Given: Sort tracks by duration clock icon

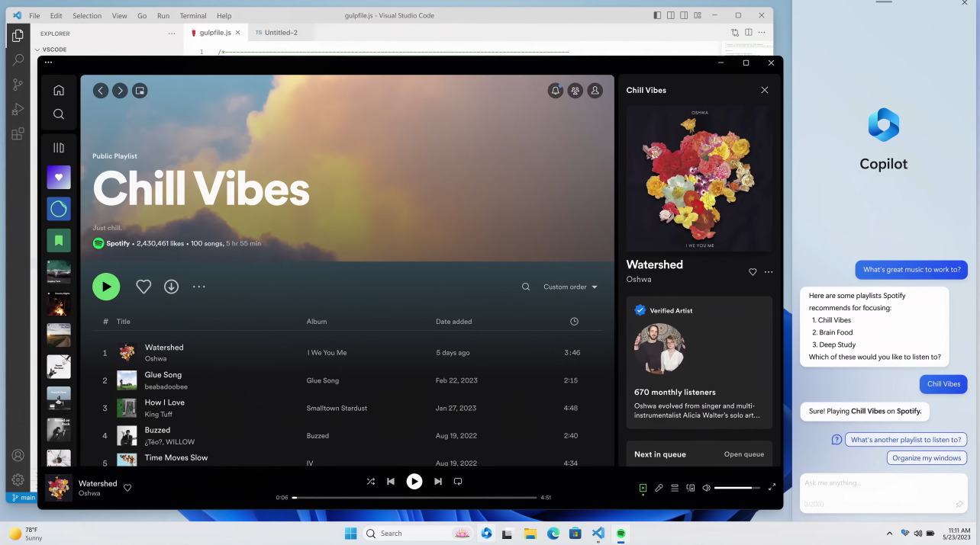Looking at the screenshot, I should [x=574, y=322].
